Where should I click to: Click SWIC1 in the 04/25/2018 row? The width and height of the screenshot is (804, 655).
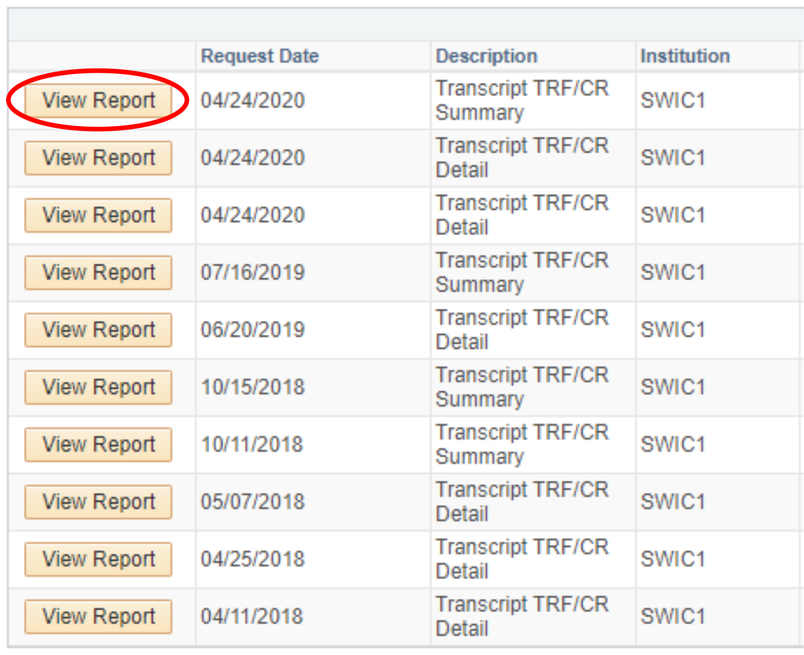(673, 559)
